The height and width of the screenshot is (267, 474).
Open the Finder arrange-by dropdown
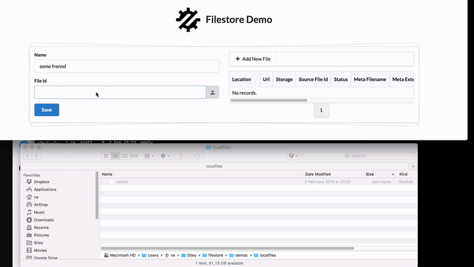pos(149,156)
